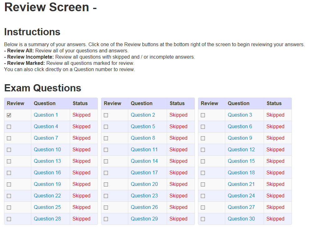
Task: Check the box beside Question 25
Action: click(9, 208)
